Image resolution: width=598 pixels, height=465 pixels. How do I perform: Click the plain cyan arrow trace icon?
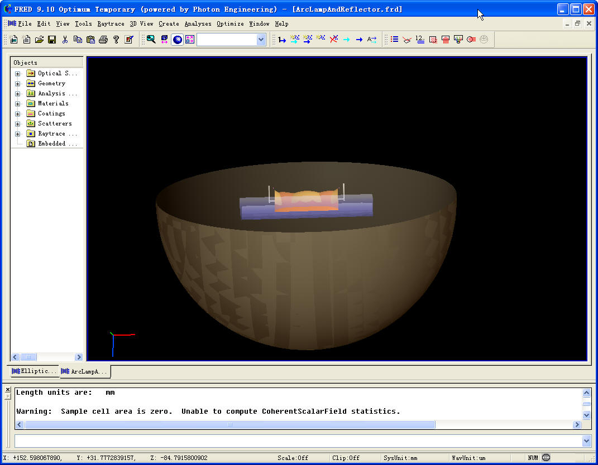coord(346,39)
